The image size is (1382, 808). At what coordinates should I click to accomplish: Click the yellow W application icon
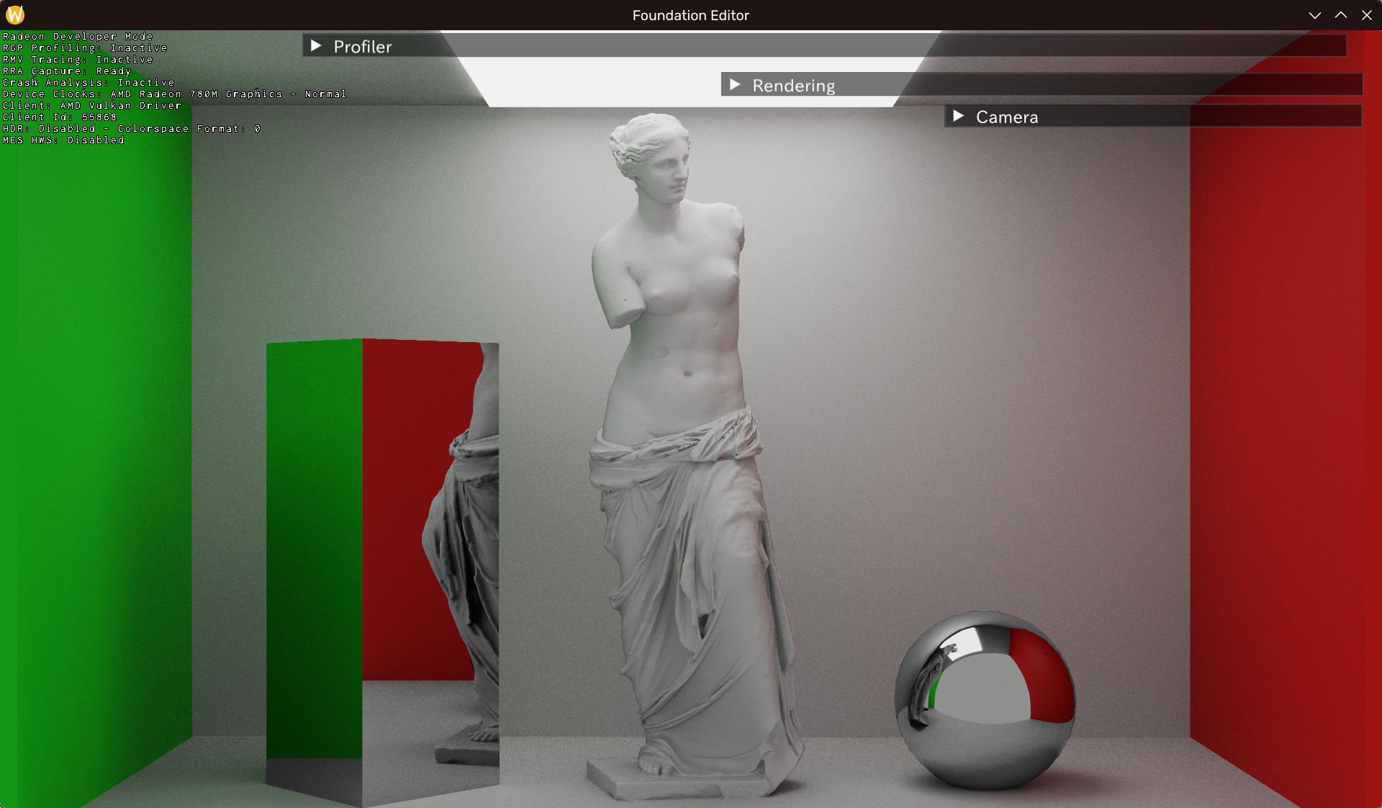15,14
